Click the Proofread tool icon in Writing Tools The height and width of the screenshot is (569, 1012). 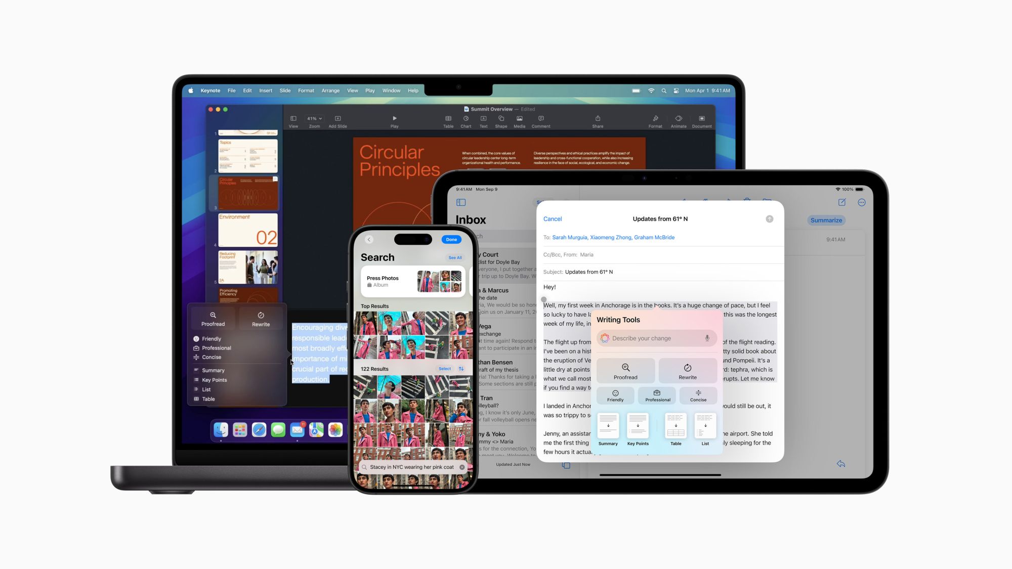coord(625,371)
